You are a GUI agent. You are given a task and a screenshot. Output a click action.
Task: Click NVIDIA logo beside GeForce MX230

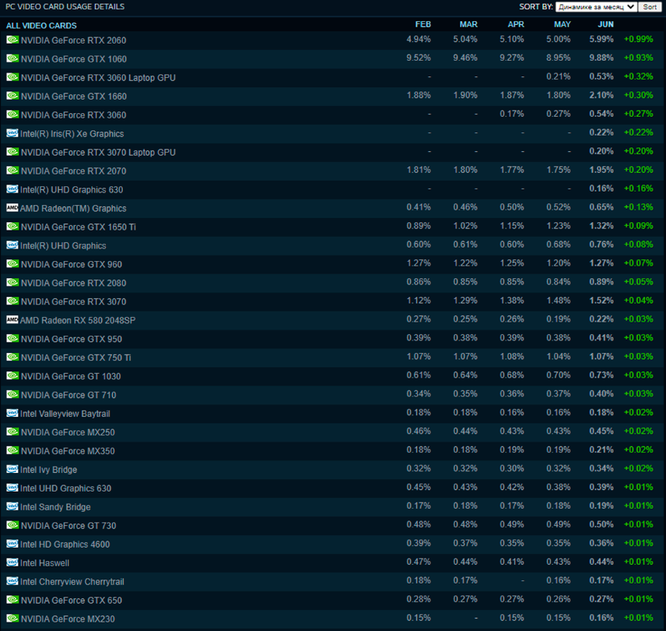pos(12,619)
